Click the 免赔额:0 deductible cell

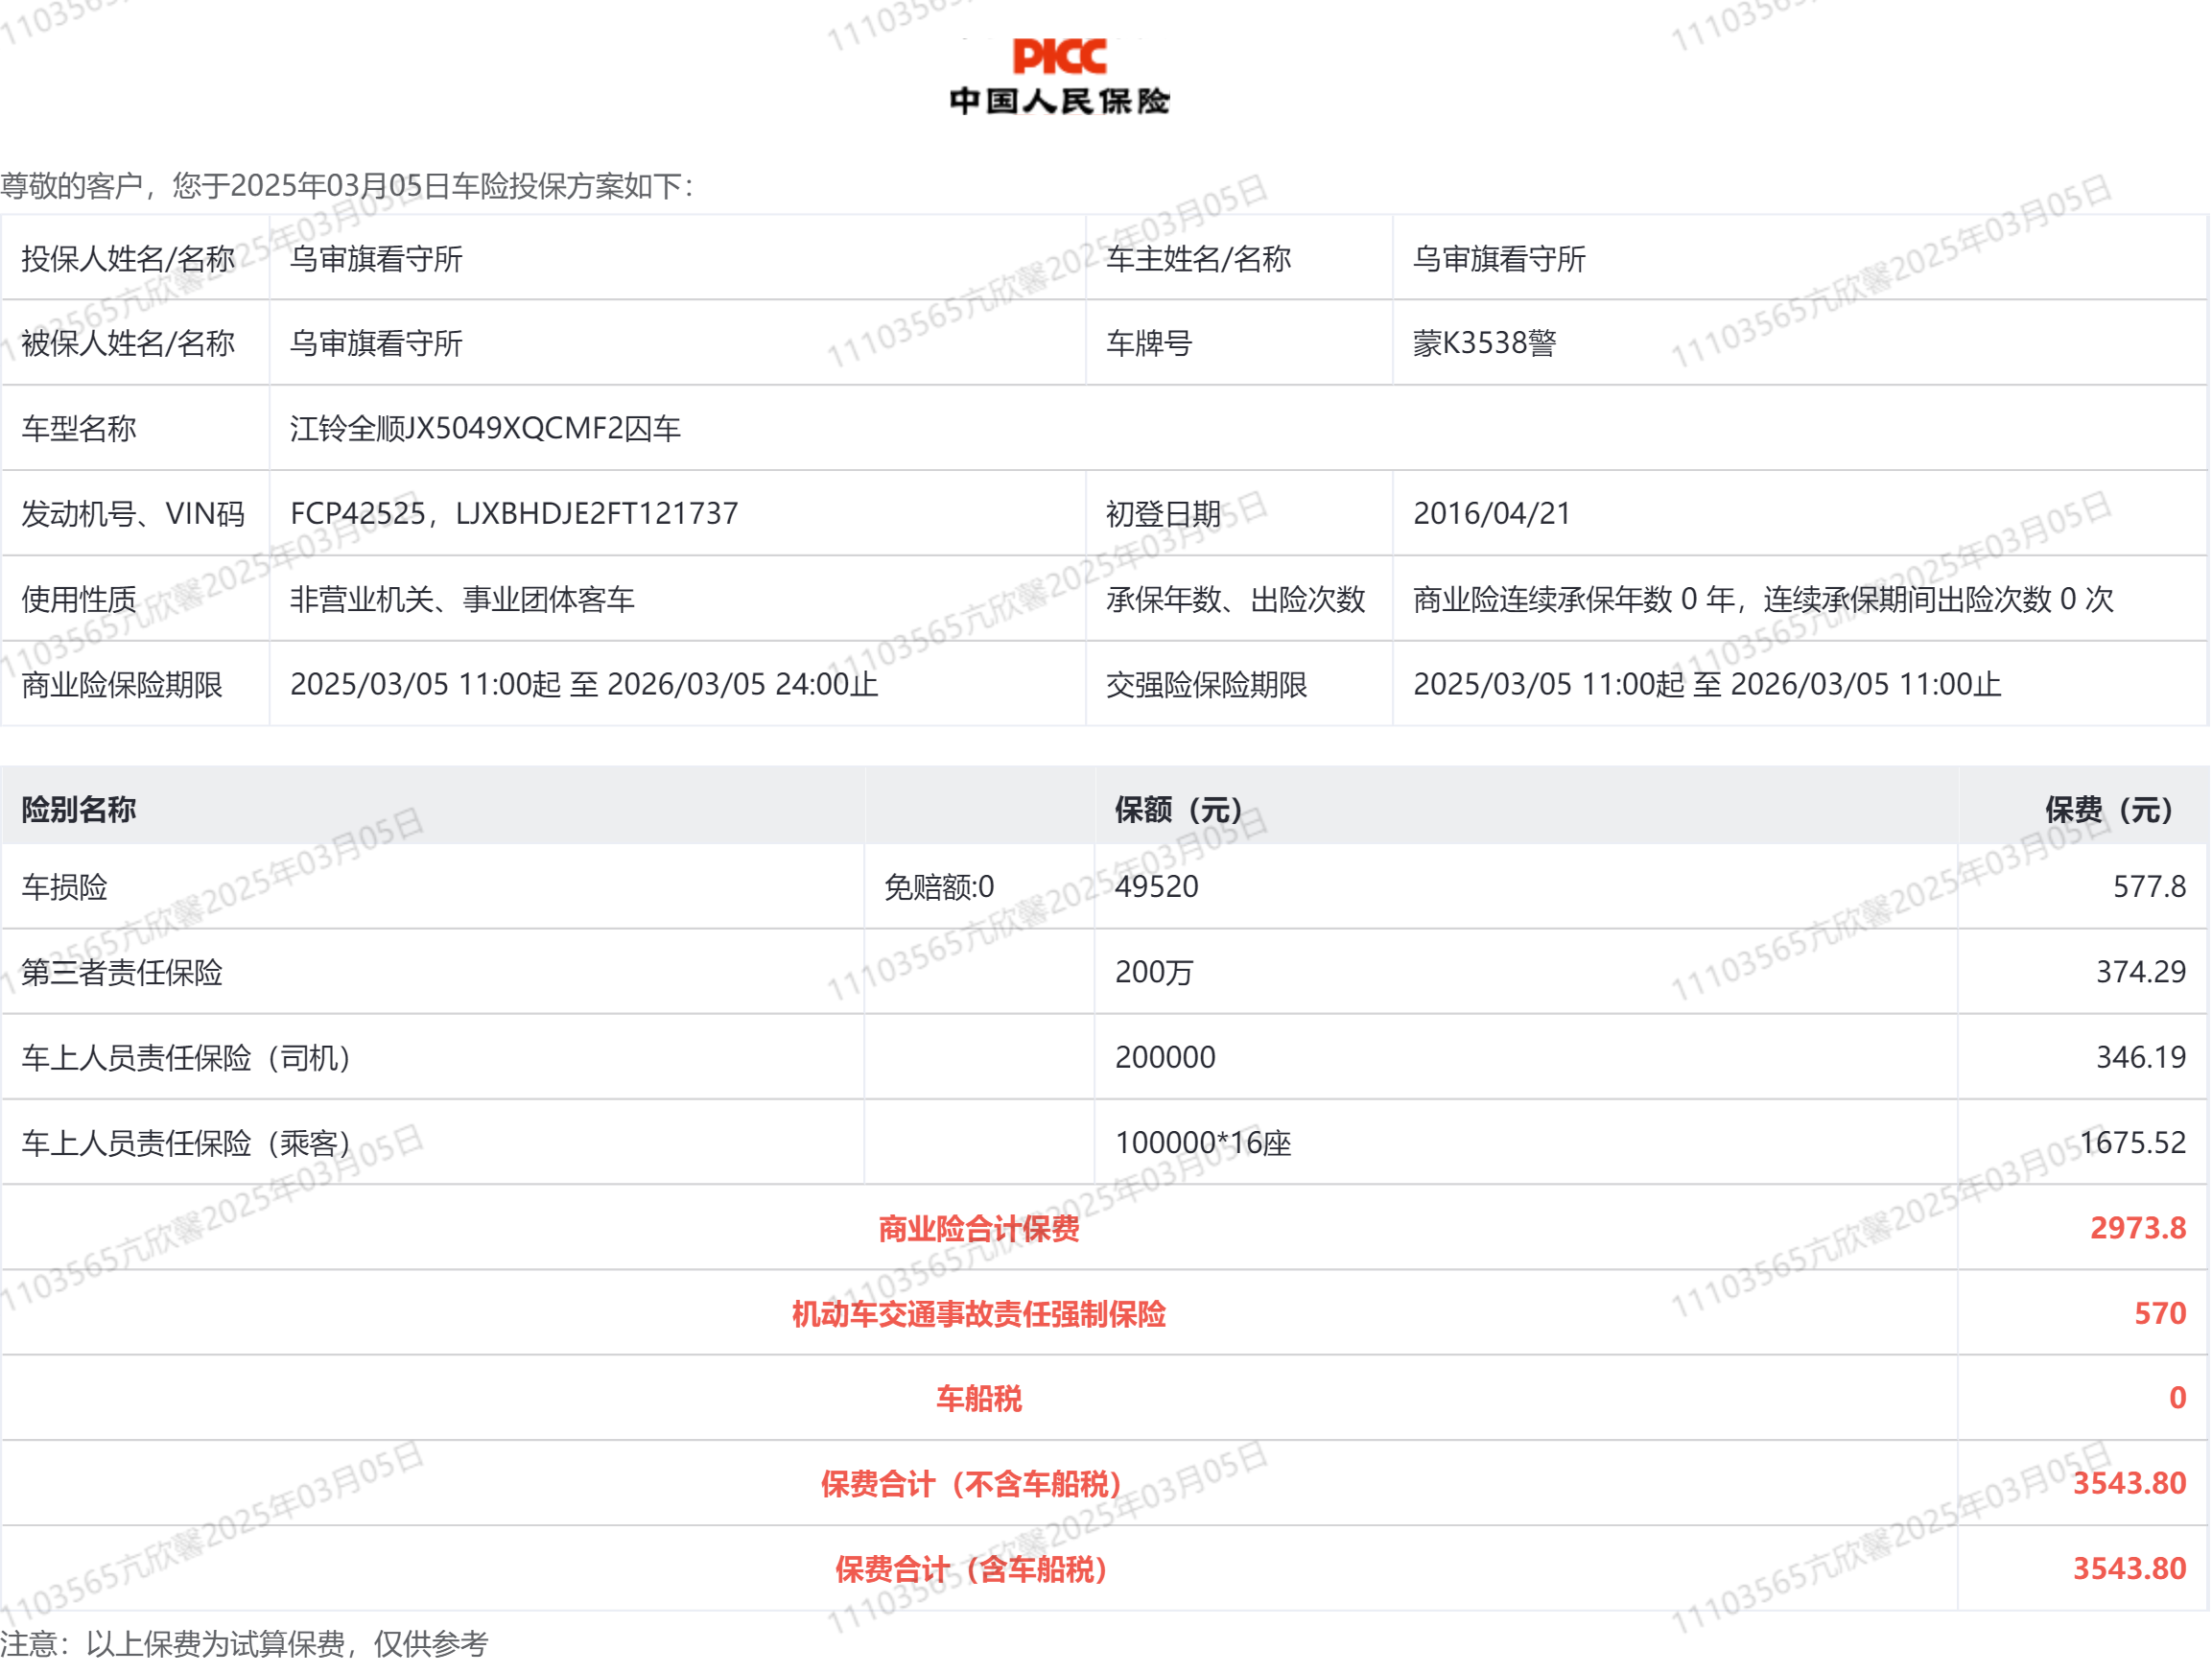click(938, 887)
